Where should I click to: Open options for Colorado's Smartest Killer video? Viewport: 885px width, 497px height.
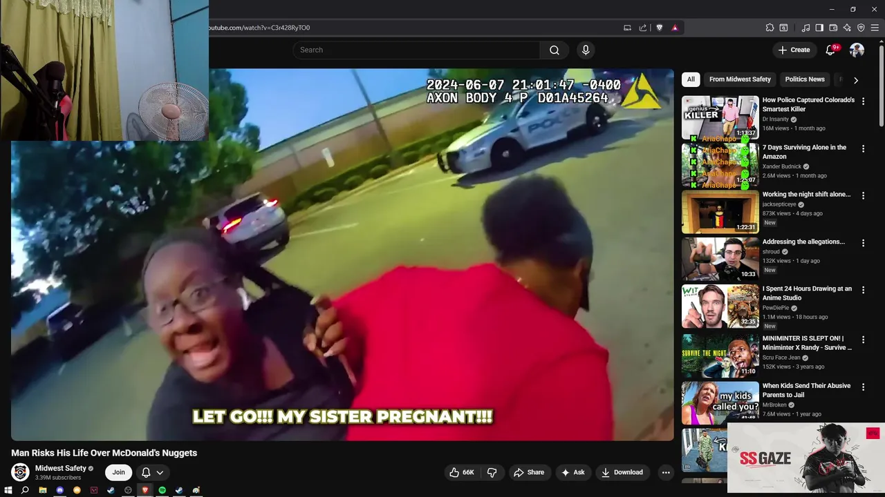[x=863, y=101]
